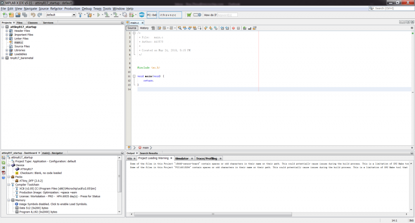Open the dropdown arrow beside the run icon
The height and width of the screenshot is (223, 415).
coord(103,15)
